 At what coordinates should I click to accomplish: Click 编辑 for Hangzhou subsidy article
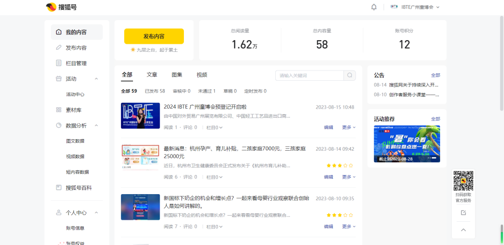[x=329, y=177]
